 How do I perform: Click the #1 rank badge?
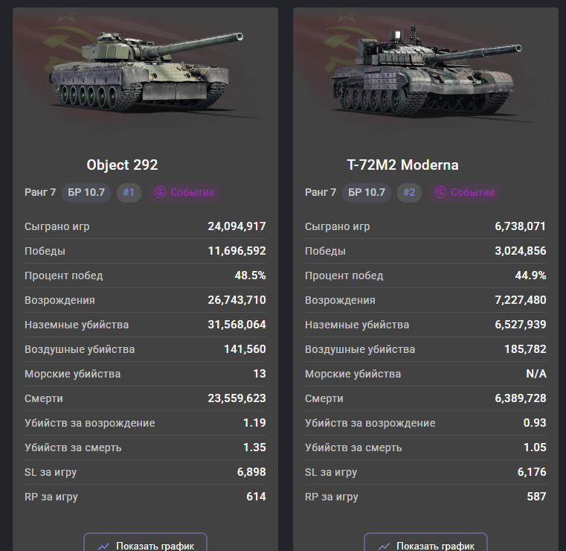coord(129,192)
